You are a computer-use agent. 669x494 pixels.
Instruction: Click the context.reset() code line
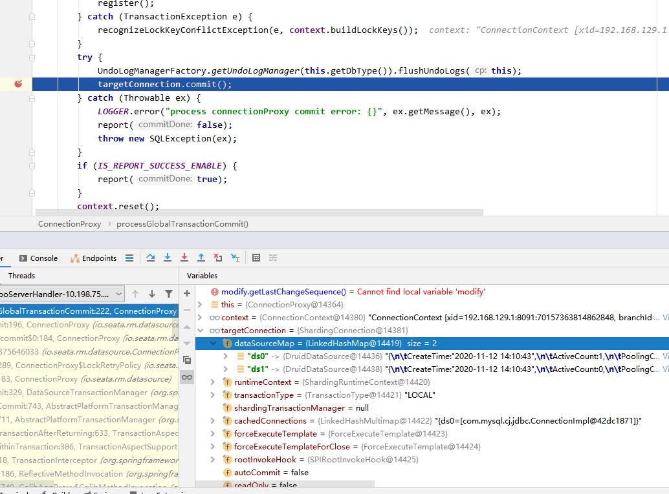(118, 207)
